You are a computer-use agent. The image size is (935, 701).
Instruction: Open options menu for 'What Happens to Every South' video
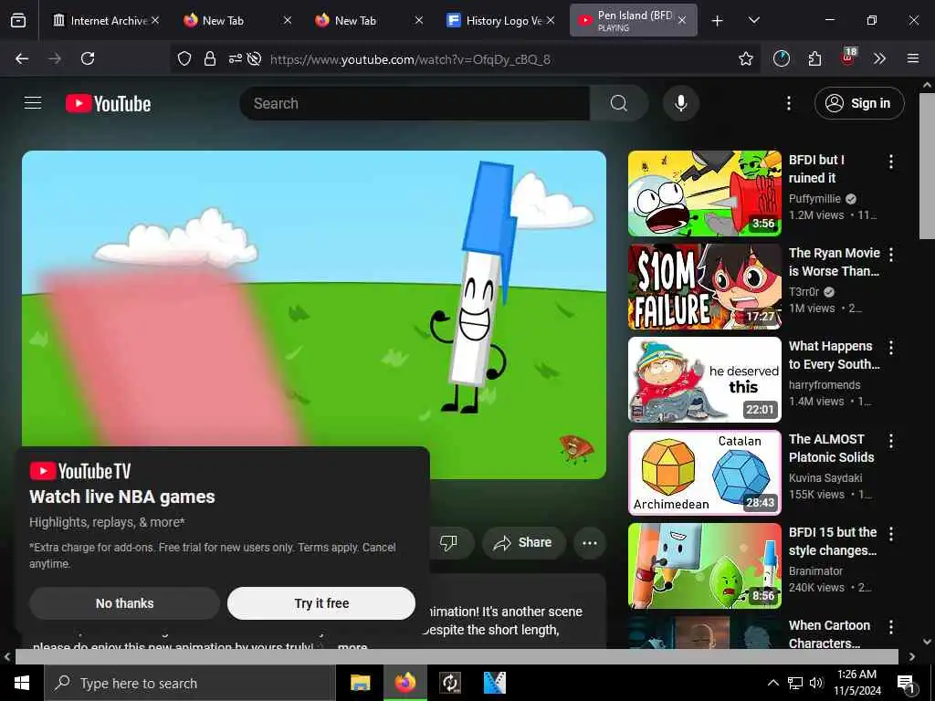pyautogui.click(x=891, y=348)
